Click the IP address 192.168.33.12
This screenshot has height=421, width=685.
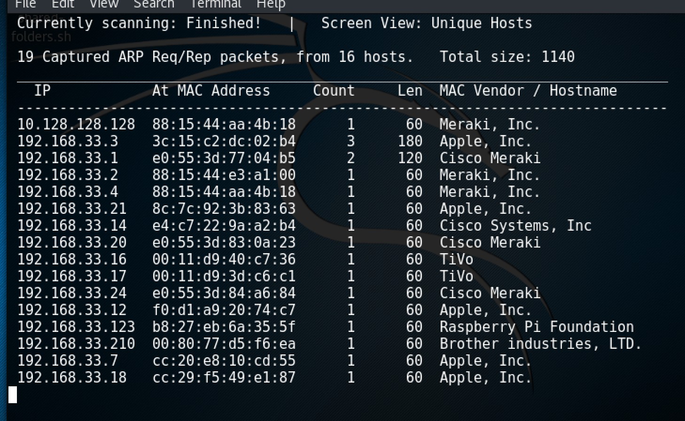(x=72, y=310)
